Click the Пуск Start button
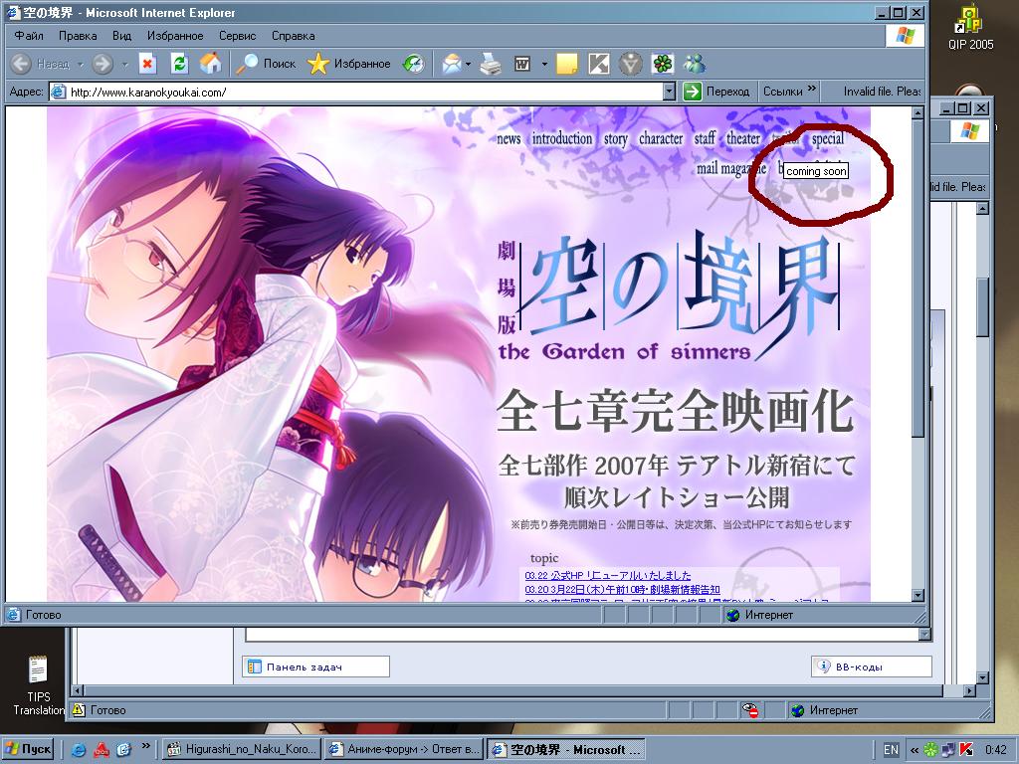 pyautogui.click(x=28, y=749)
